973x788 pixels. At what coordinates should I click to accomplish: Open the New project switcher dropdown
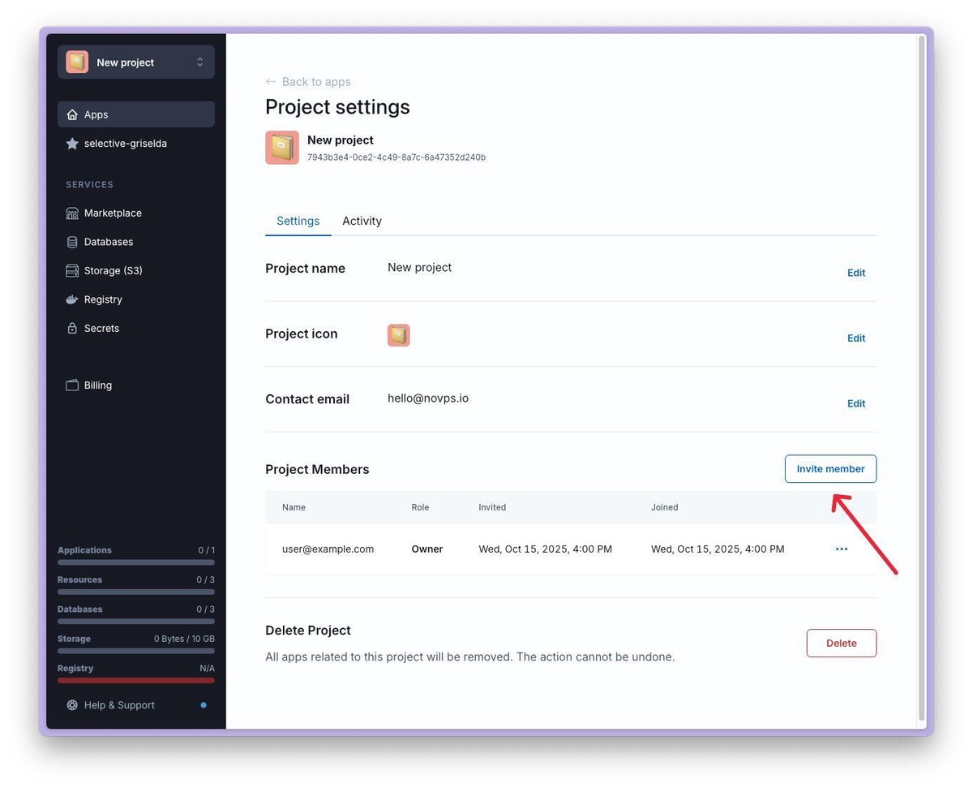coord(136,62)
